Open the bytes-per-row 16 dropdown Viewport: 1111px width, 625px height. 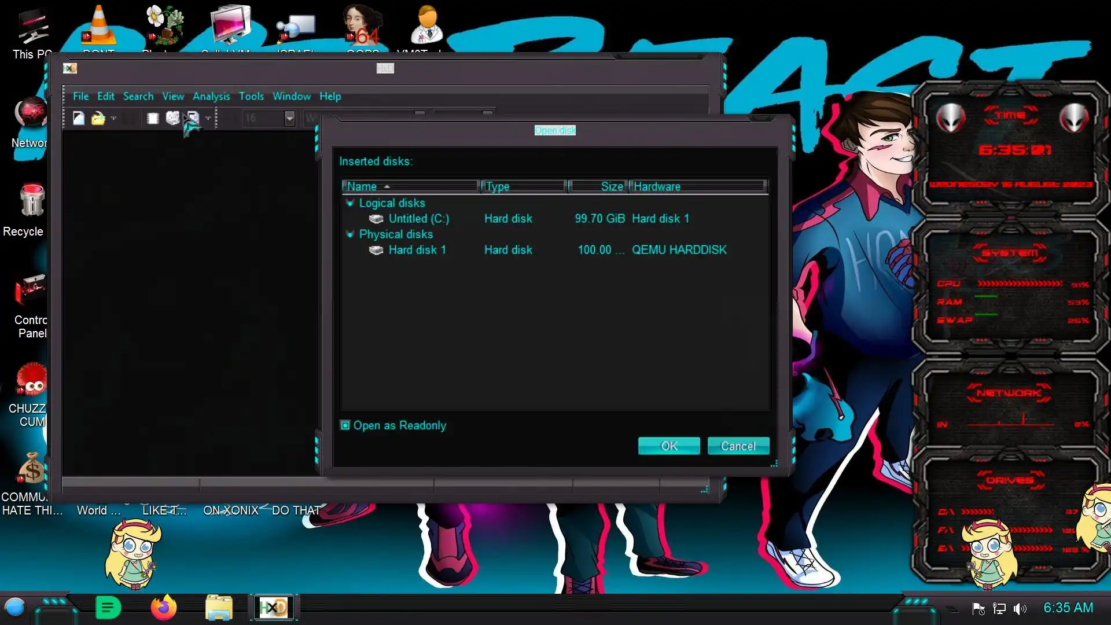coord(289,118)
